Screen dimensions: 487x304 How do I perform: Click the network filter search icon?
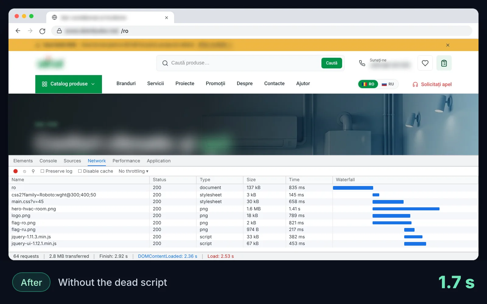(x=33, y=171)
